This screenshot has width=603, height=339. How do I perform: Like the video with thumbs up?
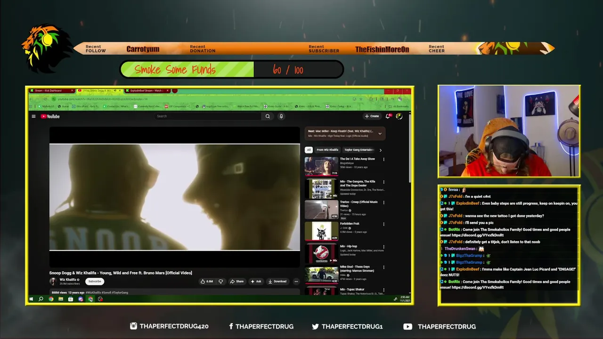click(x=207, y=282)
